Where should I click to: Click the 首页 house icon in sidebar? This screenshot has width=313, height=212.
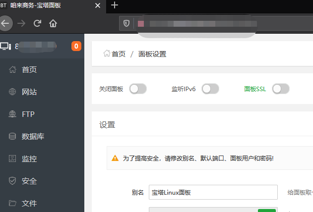coord(12,69)
